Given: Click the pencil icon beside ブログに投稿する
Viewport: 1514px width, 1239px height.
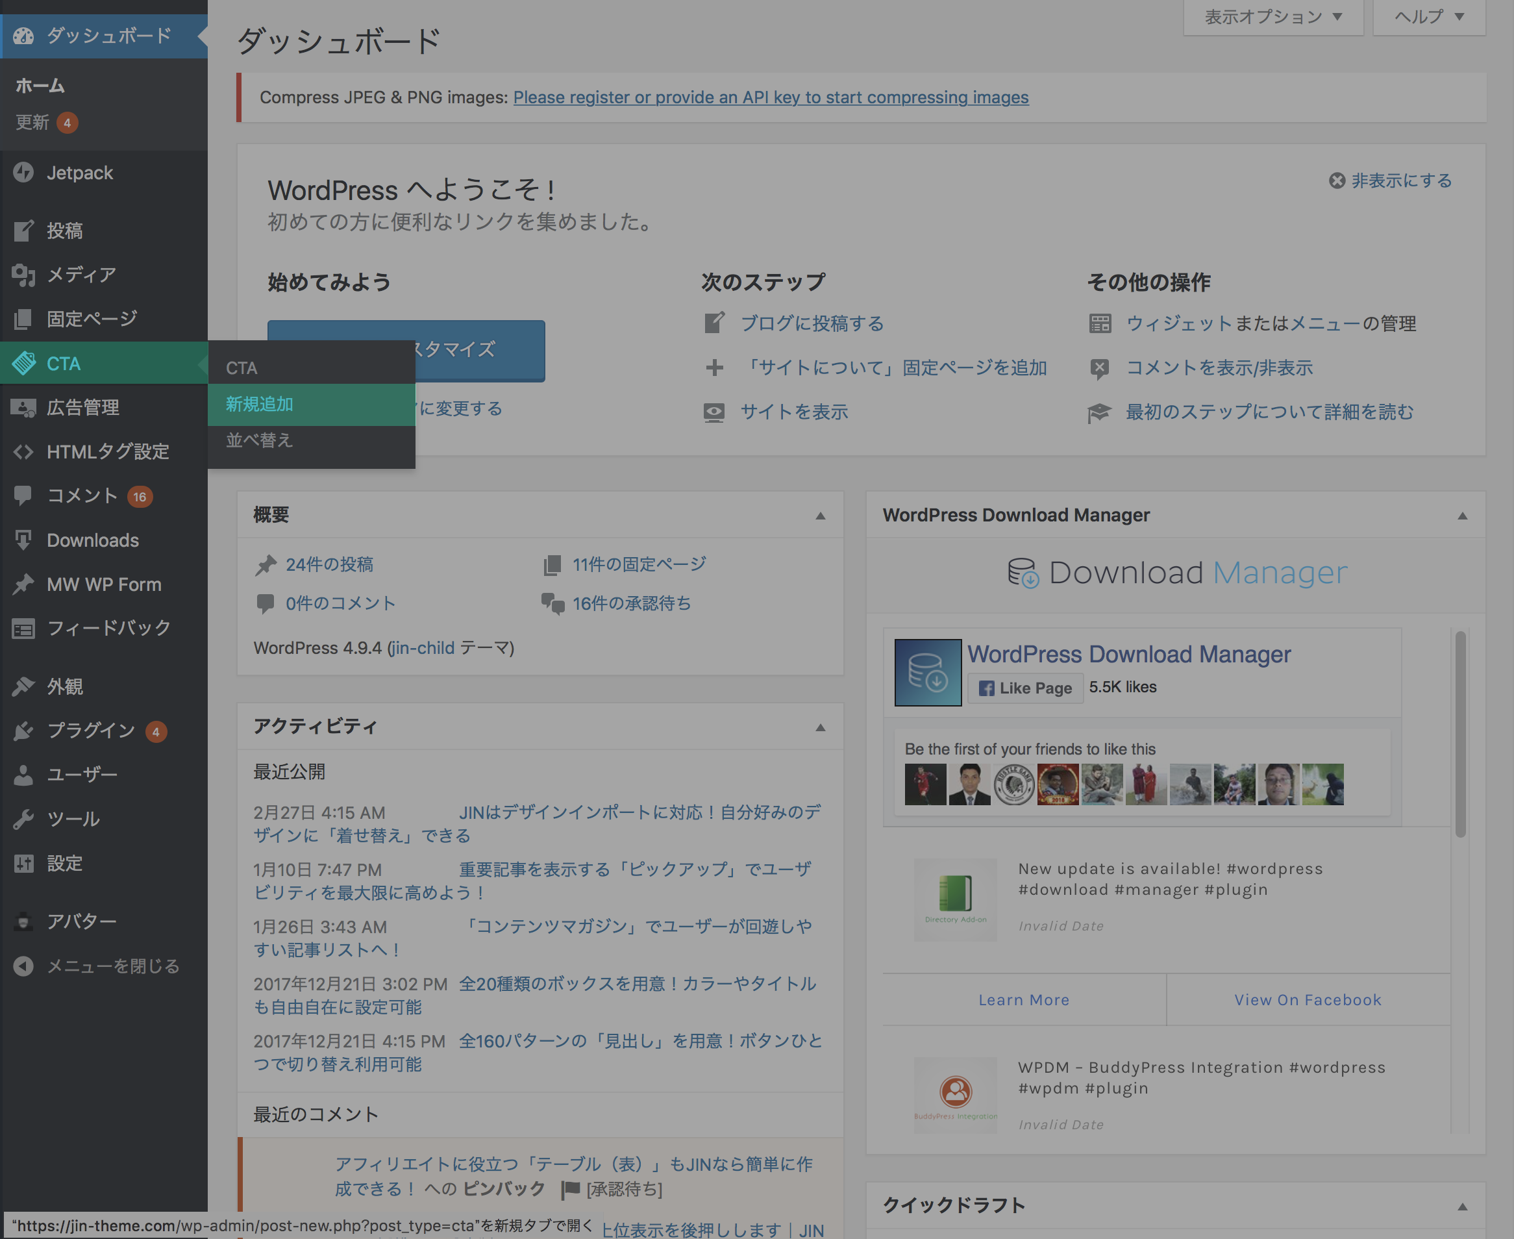Looking at the screenshot, I should (x=715, y=323).
